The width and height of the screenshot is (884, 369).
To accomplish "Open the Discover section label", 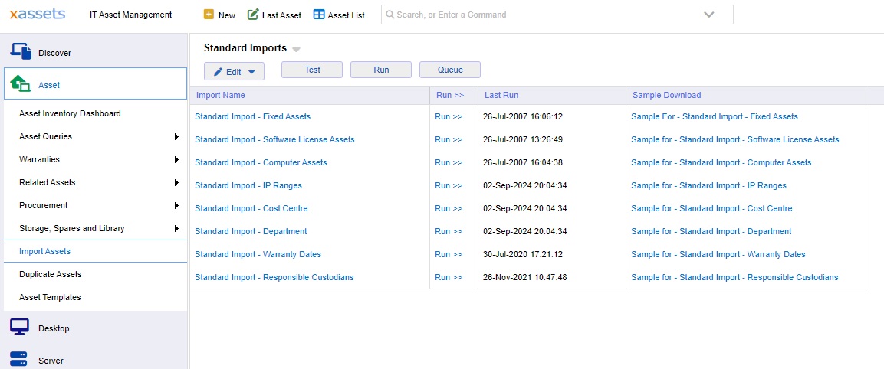I will point(54,53).
